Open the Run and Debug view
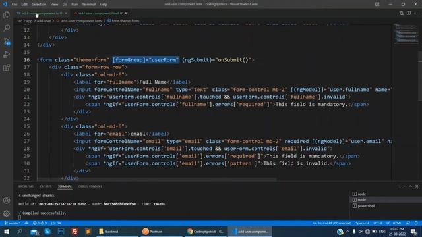 tap(7, 55)
